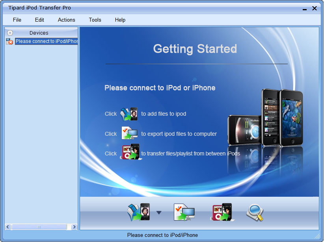Click the gear icon beside Devices
324x242 pixels.
10,33
